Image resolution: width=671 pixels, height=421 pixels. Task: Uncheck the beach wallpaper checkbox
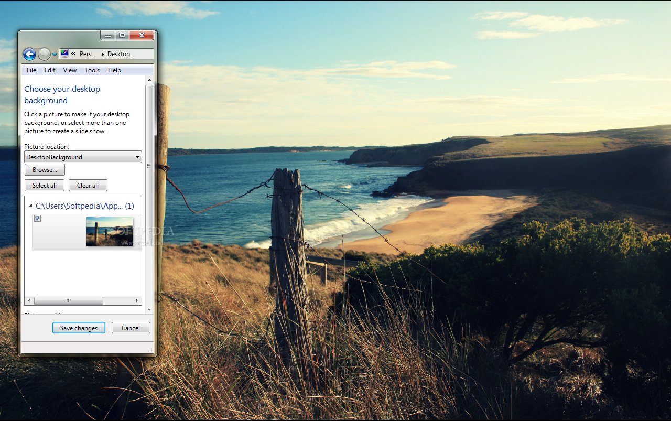[x=37, y=219]
